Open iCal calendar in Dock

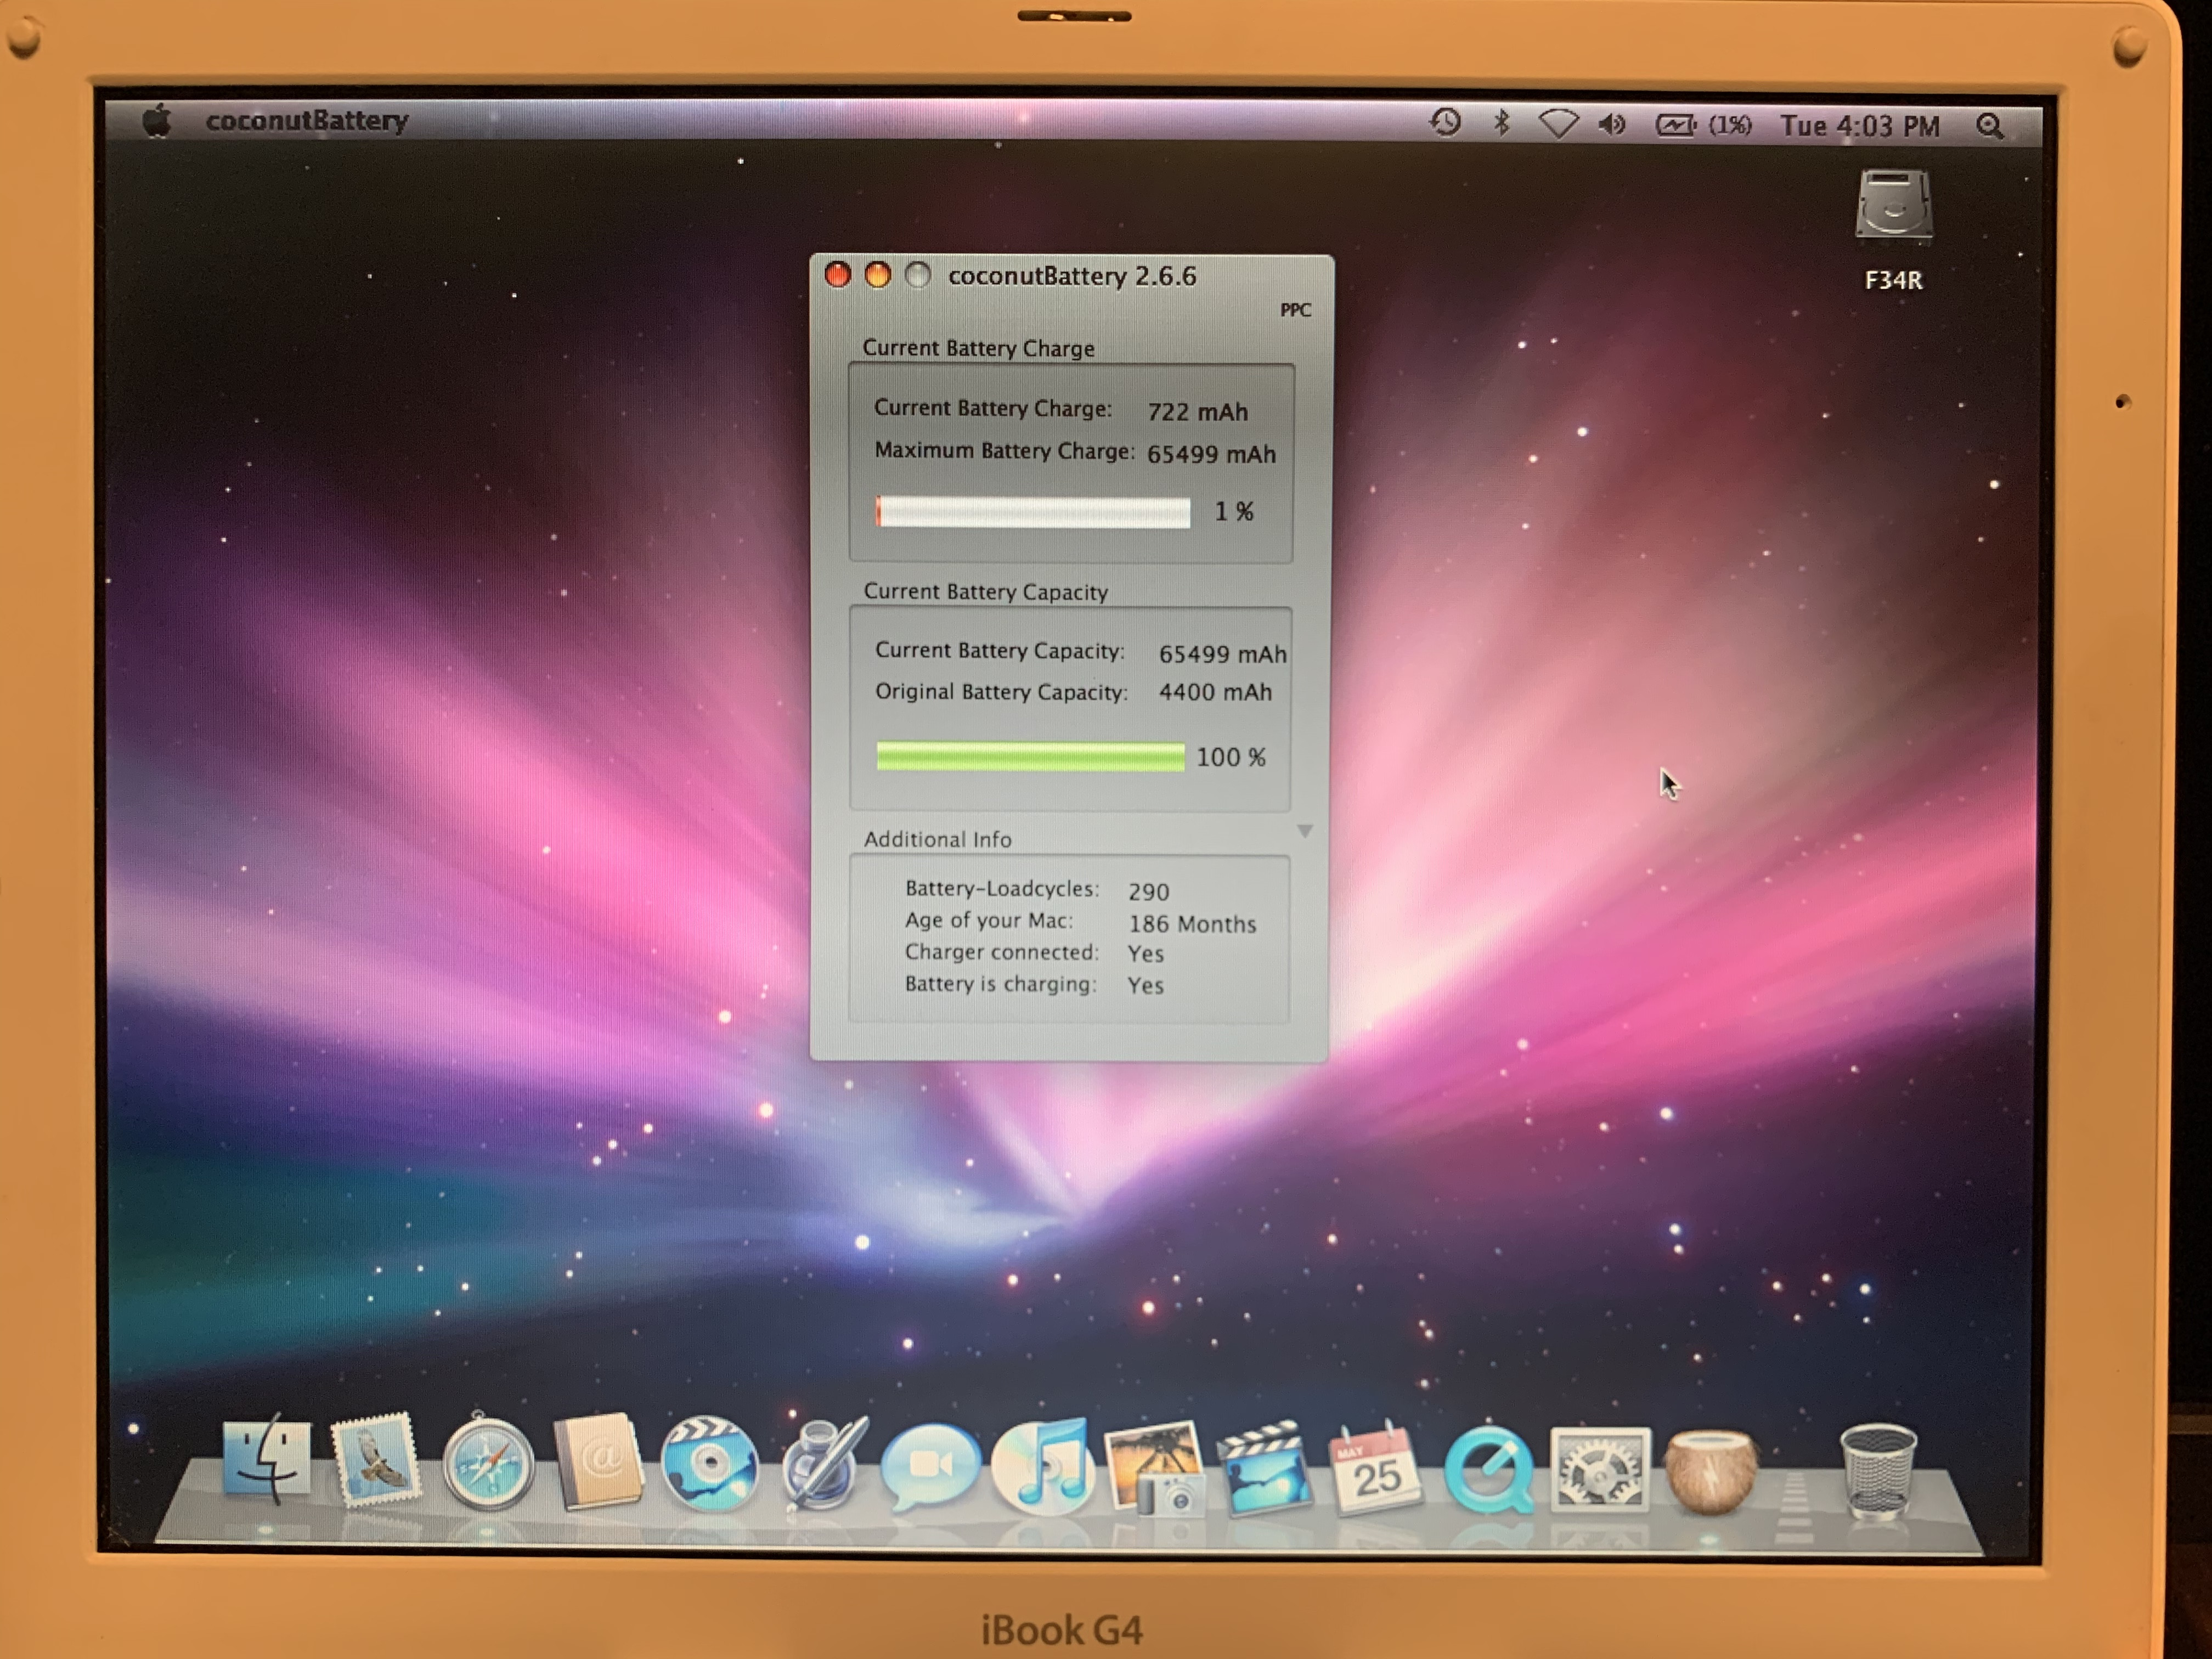(1375, 1470)
